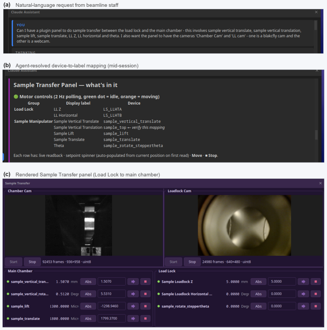Stop the Loadlock Cam stream
Viewport: 327px width, 330px height.
[192, 262]
